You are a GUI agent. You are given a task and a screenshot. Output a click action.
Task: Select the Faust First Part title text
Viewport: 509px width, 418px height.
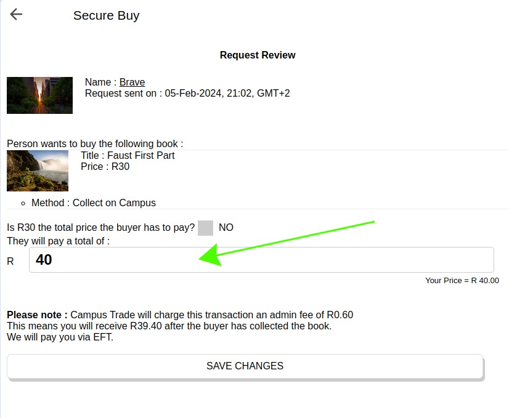(x=128, y=156)
